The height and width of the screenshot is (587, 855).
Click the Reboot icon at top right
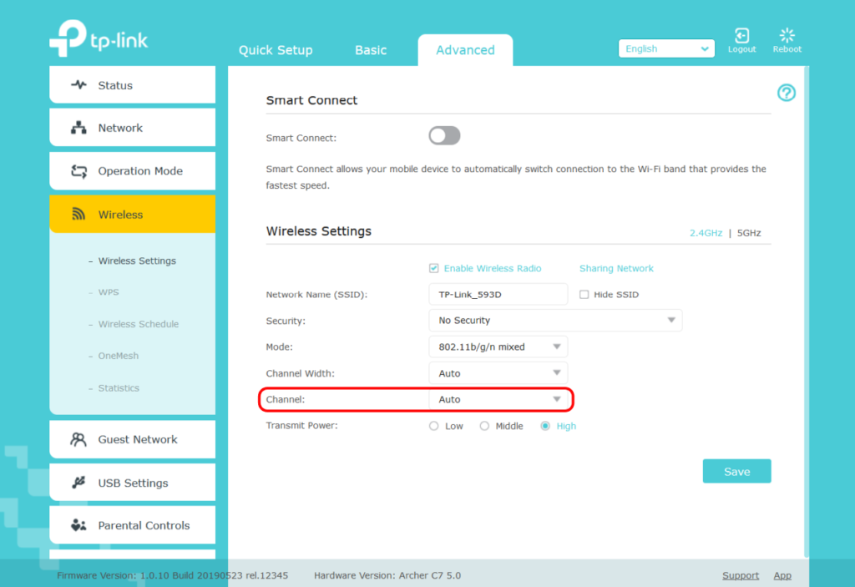(x=786, y=34)
